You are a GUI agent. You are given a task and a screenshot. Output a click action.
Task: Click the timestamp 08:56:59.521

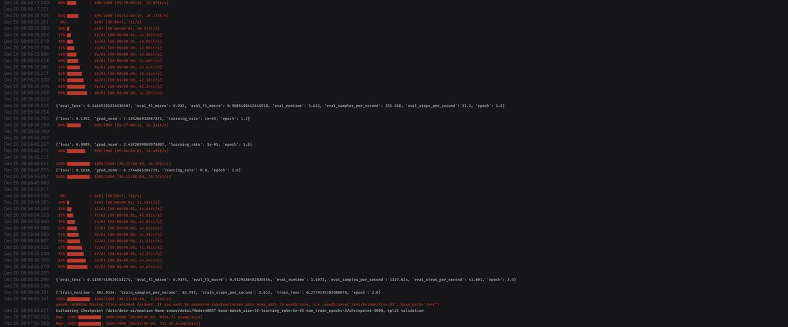point(26,310)
